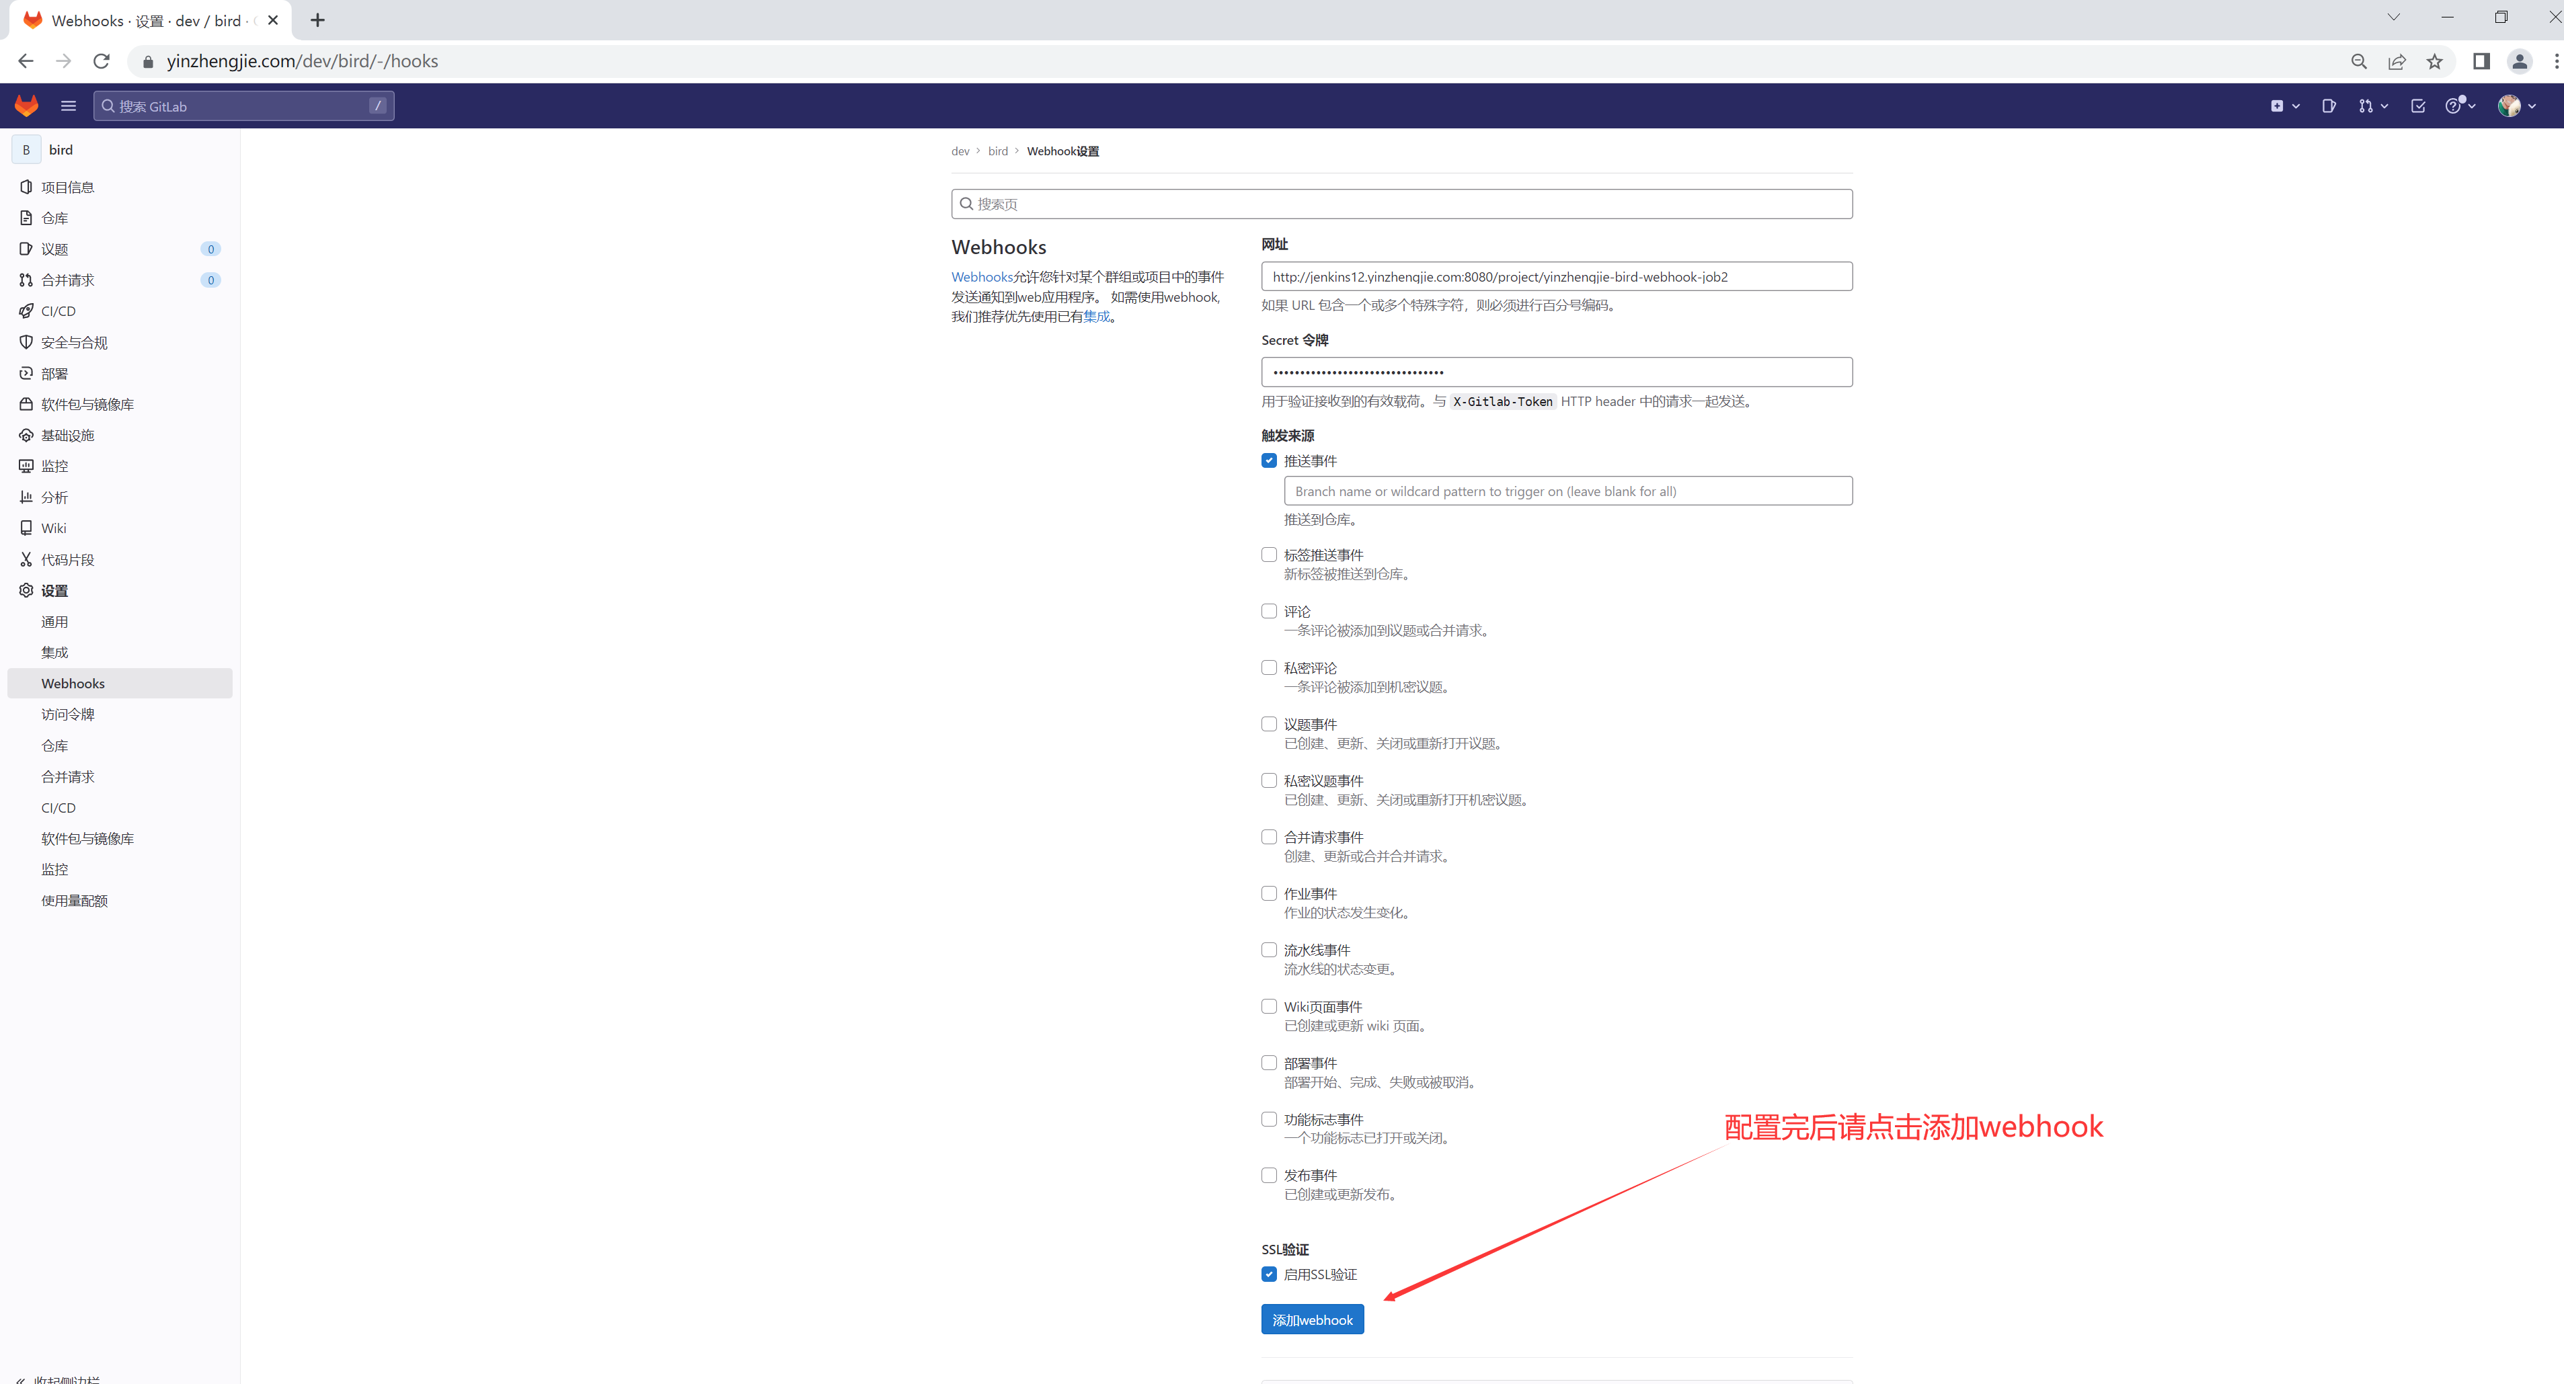Viewport: 2564px width, 1384px height.
Task: Open the user avatar dropdown menu
Action: (2515, 106)
